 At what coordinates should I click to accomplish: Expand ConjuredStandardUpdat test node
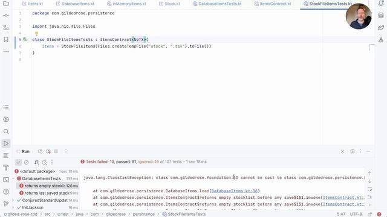coord(14,200)
